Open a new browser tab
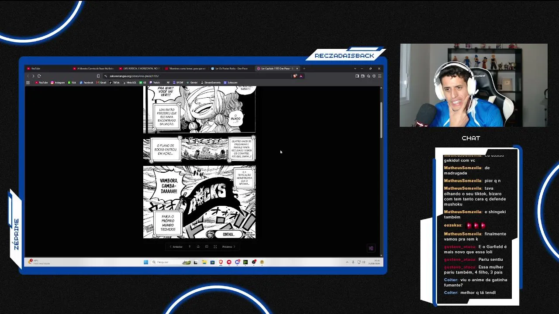The height and width of the screenshot is (314, 559). click(x=304, y=68)
